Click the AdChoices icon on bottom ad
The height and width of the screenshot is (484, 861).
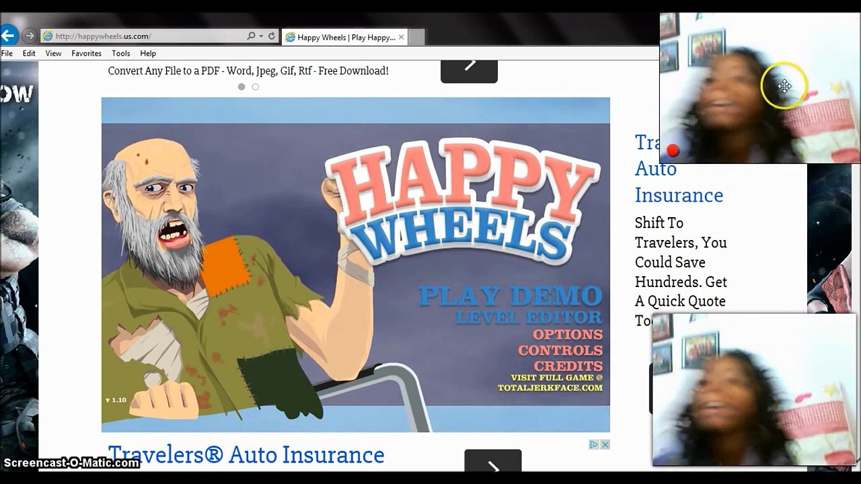pos(594,444)
